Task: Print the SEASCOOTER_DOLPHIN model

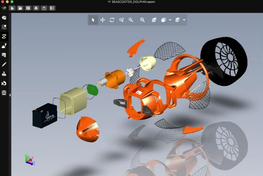Action: pyautogui.click(x=36, y=8)
